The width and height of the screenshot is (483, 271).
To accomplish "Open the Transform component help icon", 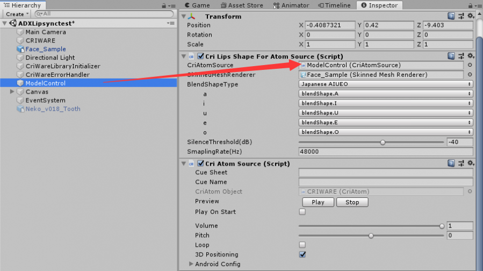I will tap(451, 16).
